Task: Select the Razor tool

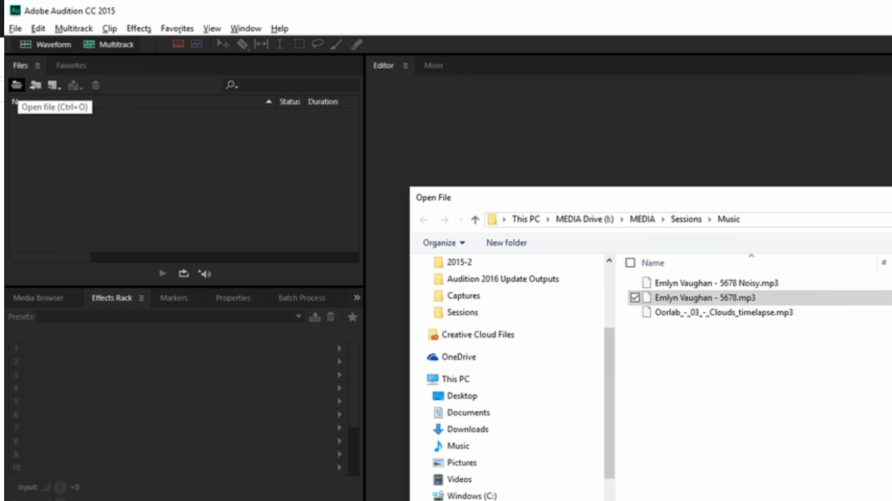Action: [243, 44]
